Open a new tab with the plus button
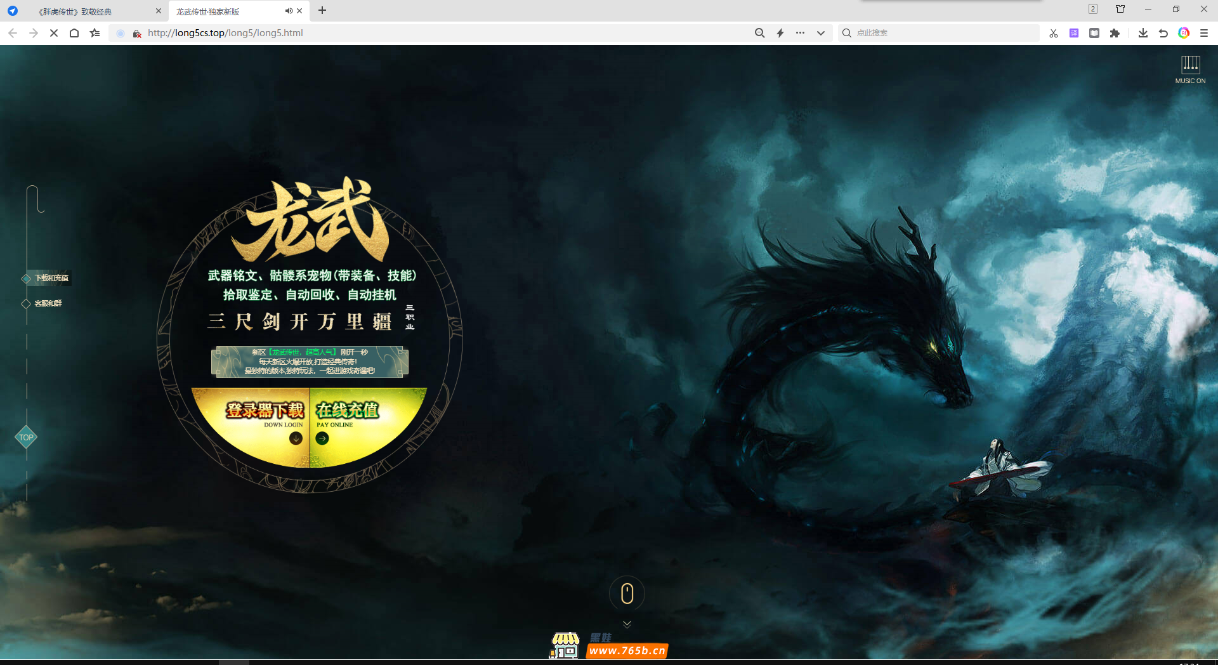 pyautogui.click(x=322, y=11)
